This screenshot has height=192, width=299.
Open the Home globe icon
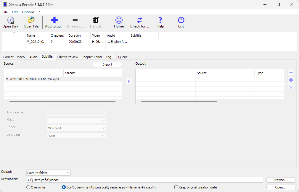pyautogui.click(x=119, y=20)
